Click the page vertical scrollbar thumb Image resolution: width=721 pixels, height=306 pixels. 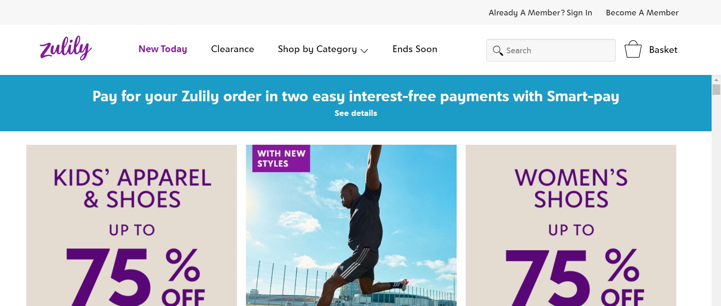point(716,90)
